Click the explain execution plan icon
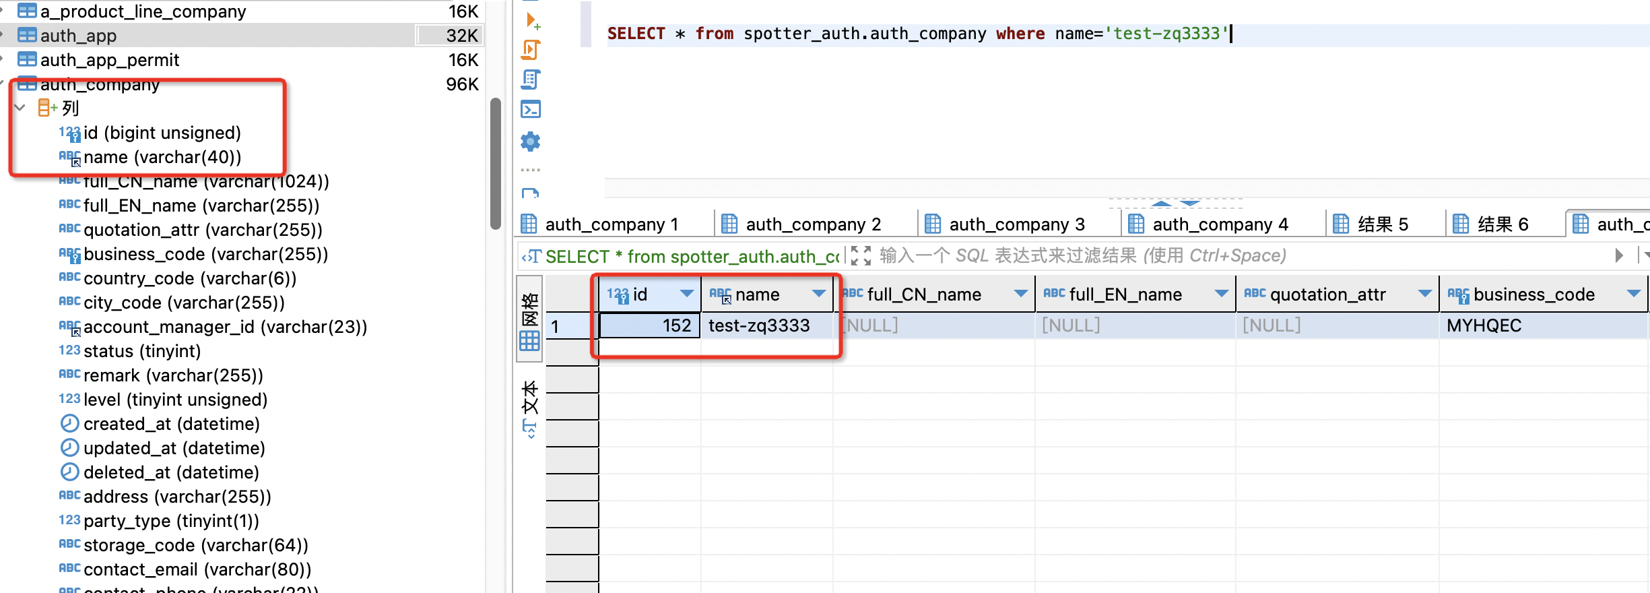The image size is (1650, 593). [x=531, y=80]
